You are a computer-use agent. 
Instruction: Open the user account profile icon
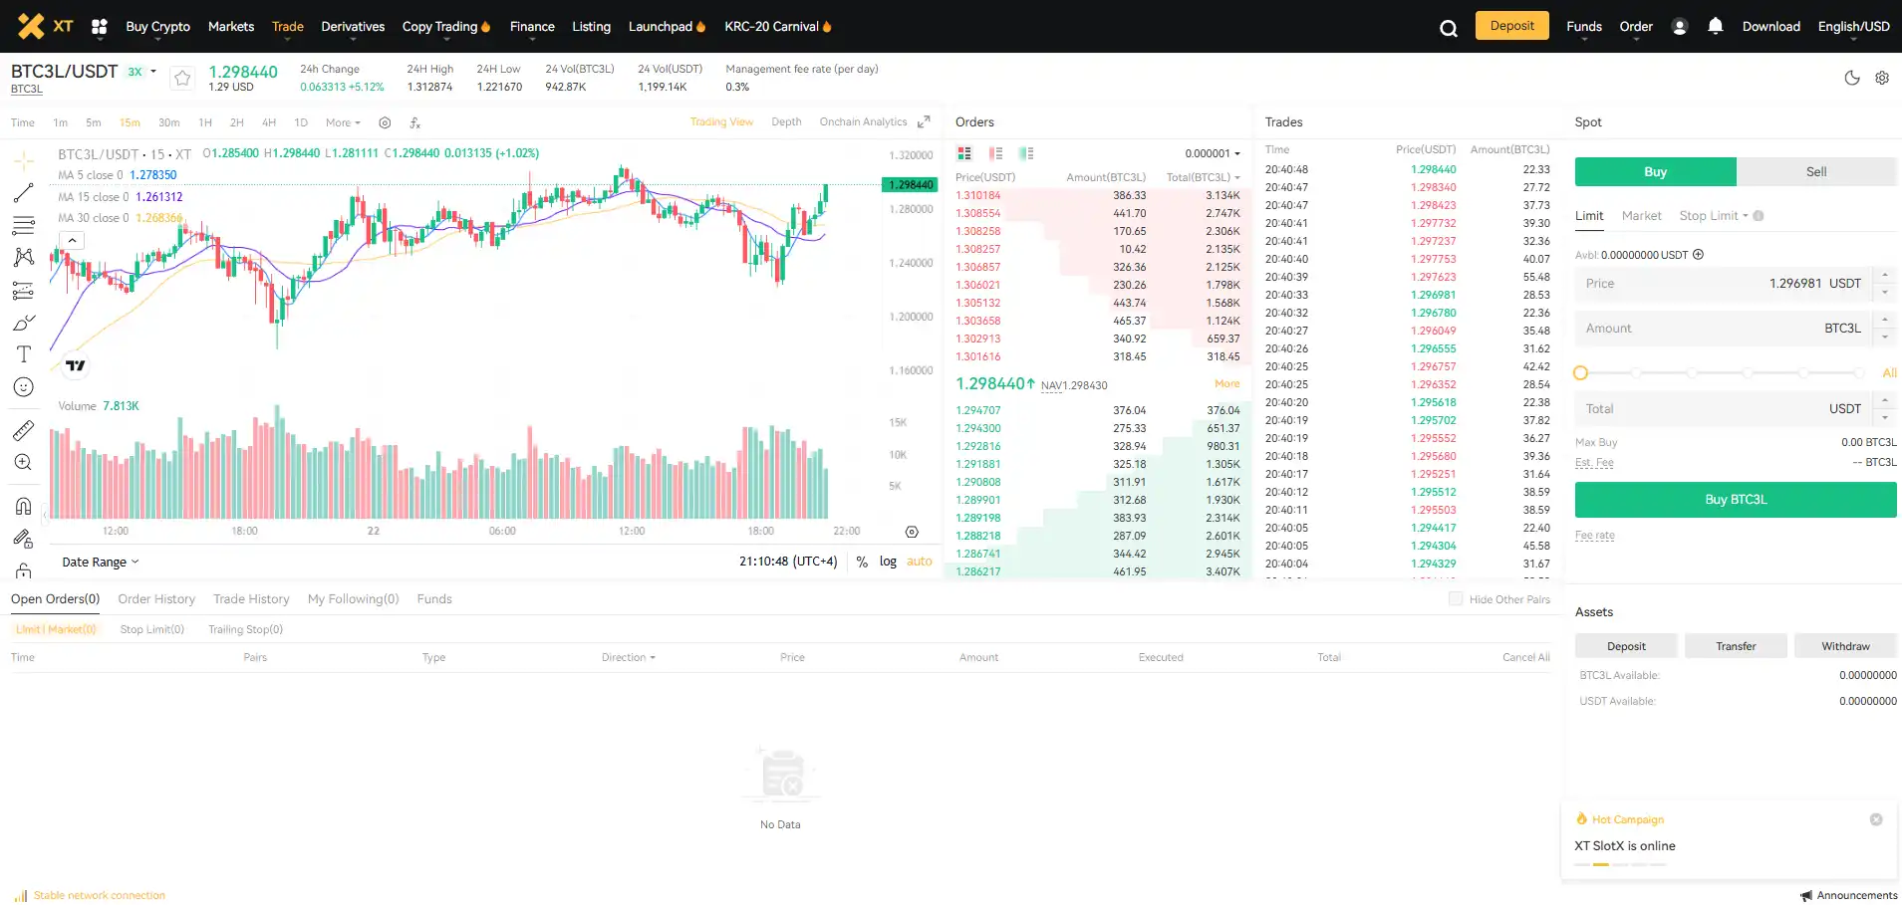1680,27
